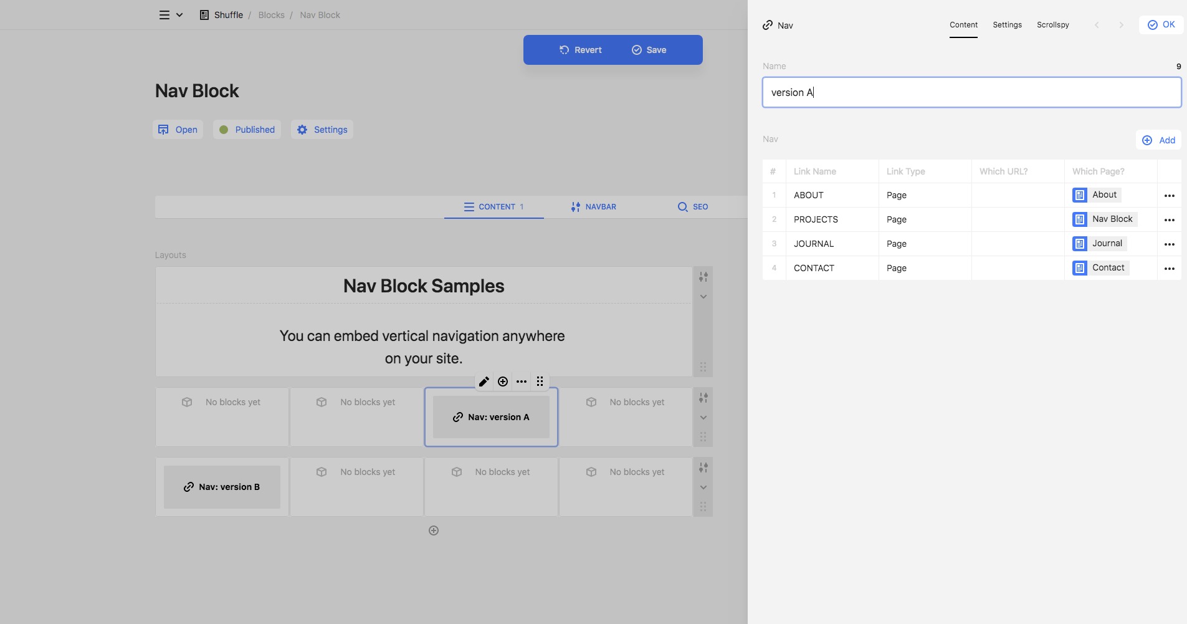The height and width of the screenshot is (624, 1187).
Task: Switch to the Settings tab in Nav panel
Action: (x=1007, y=25)
